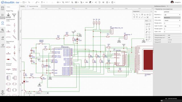The image size is (182, 102).
Task: Click the ATMEGA328 chip in schematic
Action: coord(62,62)
